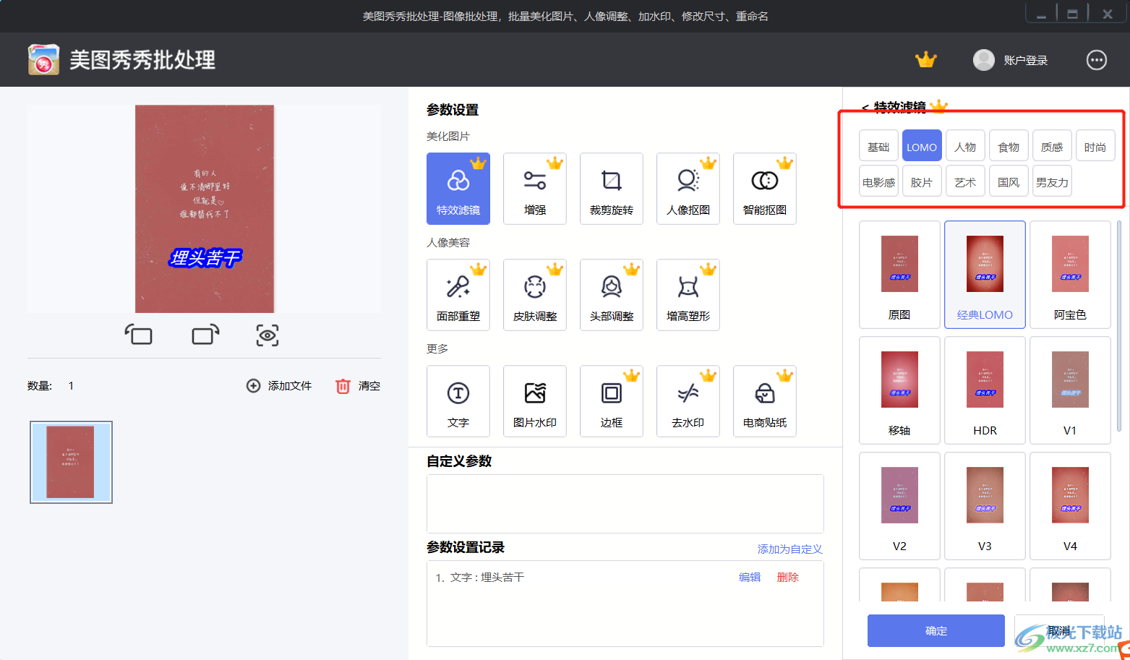Screen dimensions: 1130x660
Task: Click the record text 文字 : 埋头苦干
Action: [487, 577]
